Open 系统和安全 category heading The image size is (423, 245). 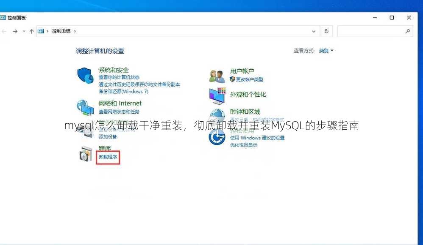pos(114,70)
